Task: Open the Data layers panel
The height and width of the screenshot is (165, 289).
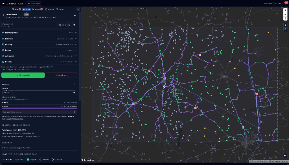Action: tap(34, 3)
